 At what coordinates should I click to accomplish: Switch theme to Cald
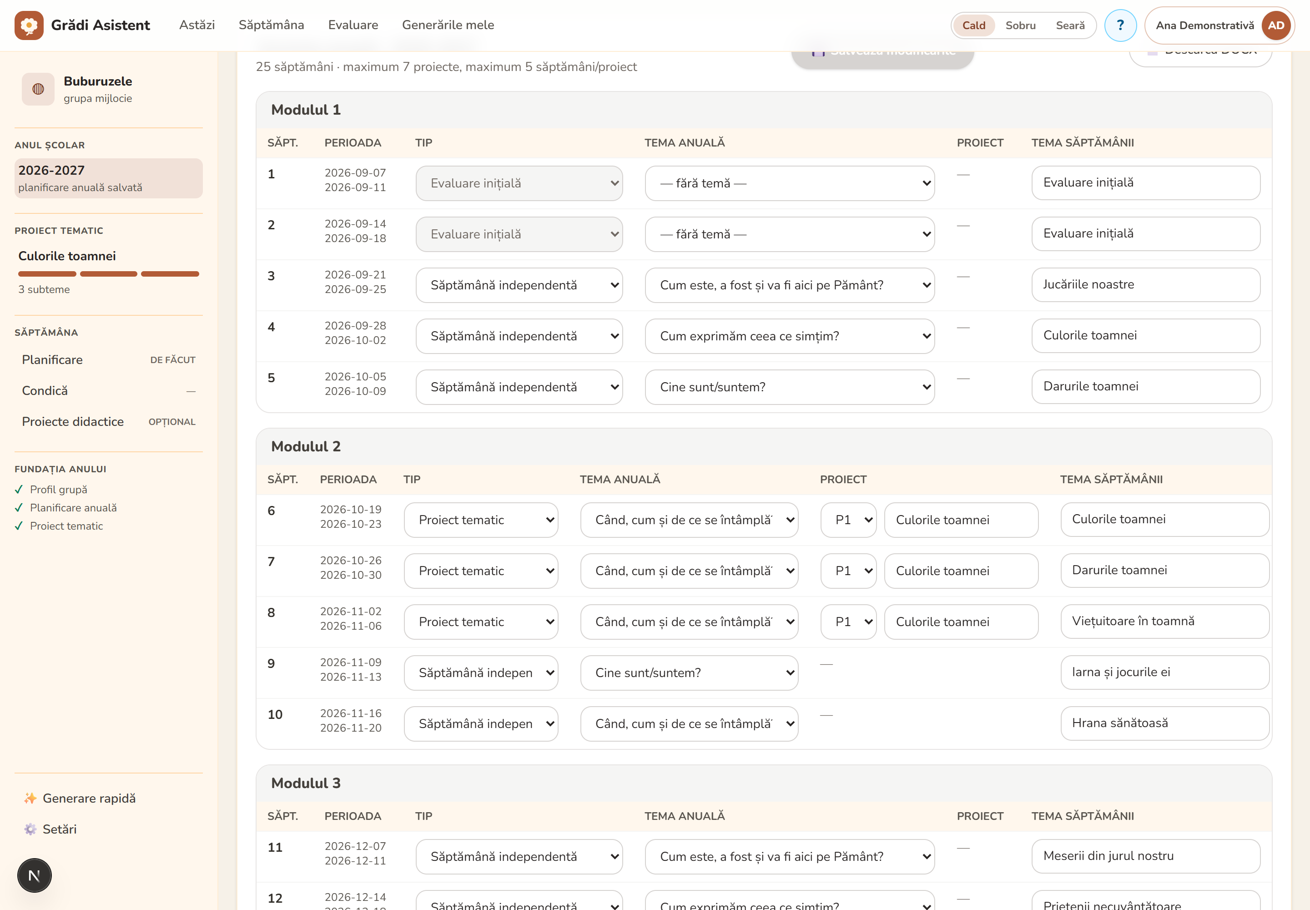(x=974, y=25)
